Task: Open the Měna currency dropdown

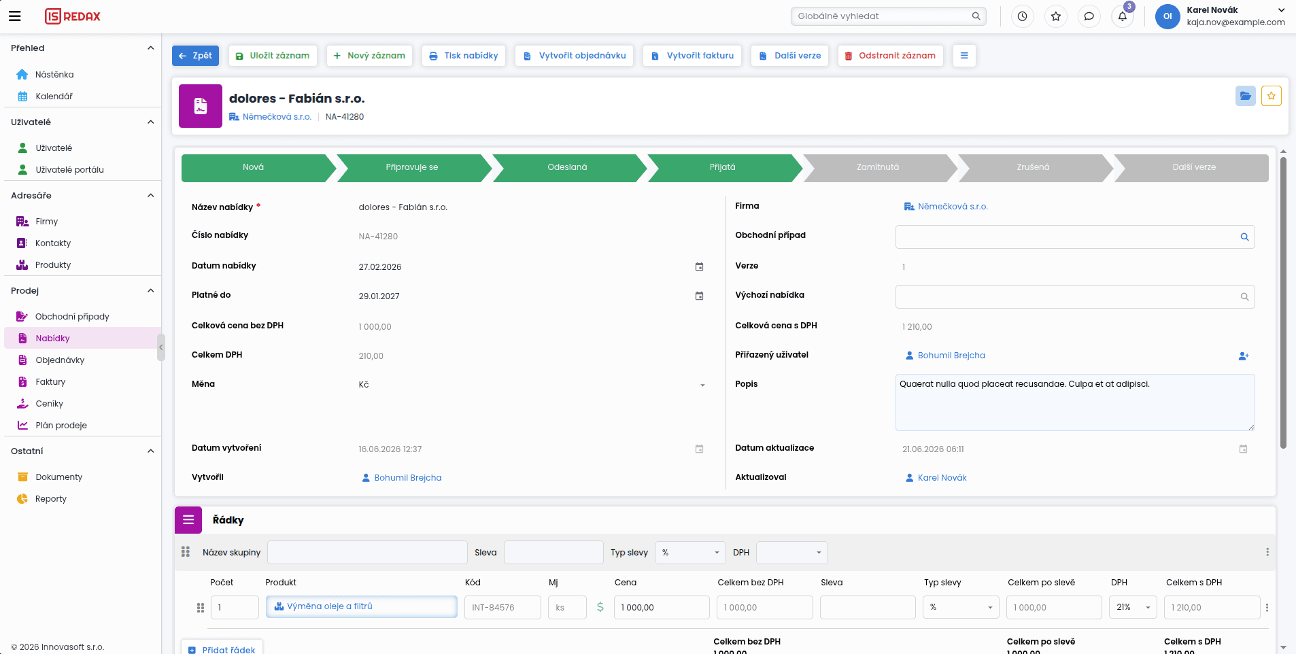Action: click(x=532, y=385)
